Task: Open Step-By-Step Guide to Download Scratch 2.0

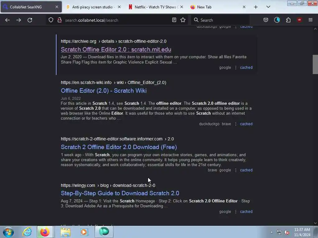Action: click(120, 193)
